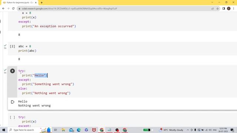Image resolution: width=237 pixels, height=133 pixels.
Task: Open a new browser tab
Action: tap(41, 3)
